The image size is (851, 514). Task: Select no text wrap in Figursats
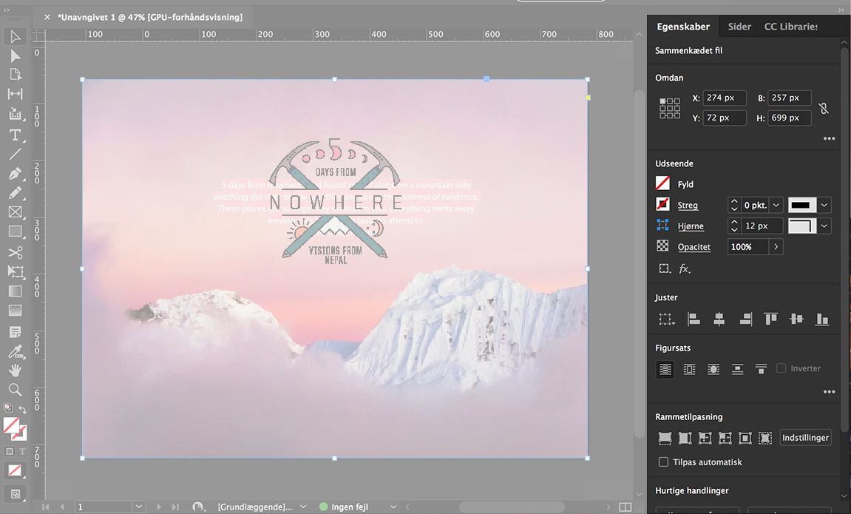point(665,370)
